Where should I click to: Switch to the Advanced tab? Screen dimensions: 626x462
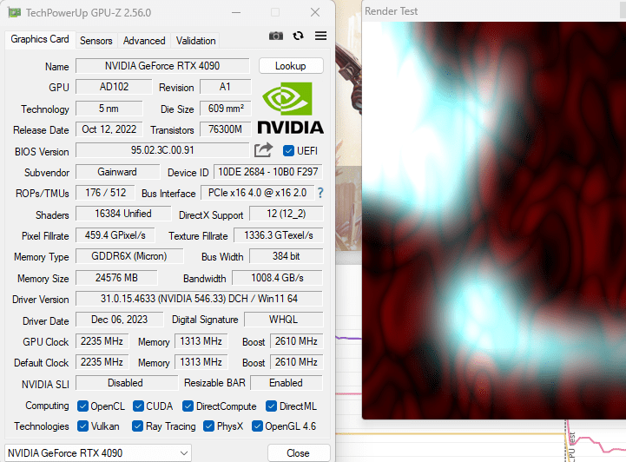tap(144, 41)
